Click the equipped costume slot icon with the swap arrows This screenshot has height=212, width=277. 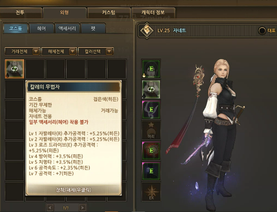click(x=151, y=89)
